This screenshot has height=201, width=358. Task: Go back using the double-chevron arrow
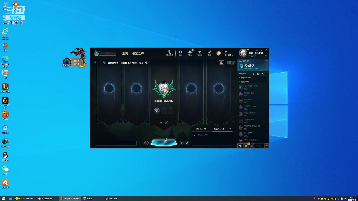95,63
